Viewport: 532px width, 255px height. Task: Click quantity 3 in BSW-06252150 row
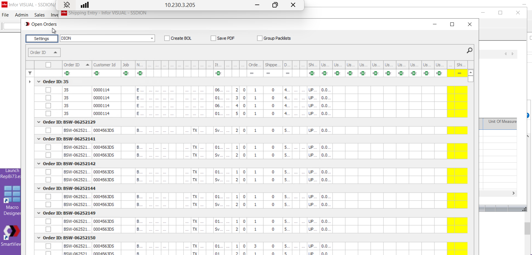pyautogui.click(x=255, y=246)
